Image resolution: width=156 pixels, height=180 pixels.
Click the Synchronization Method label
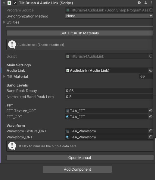(x=27, y=16)
